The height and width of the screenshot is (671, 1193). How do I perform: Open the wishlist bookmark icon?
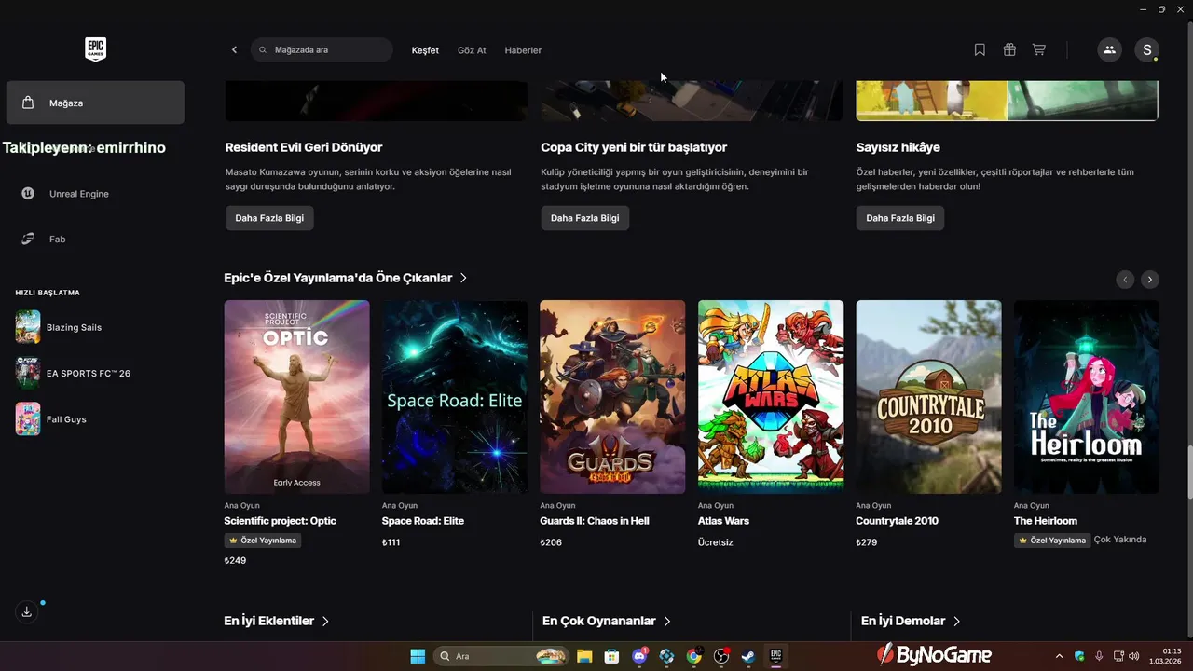tap(980, 50)
